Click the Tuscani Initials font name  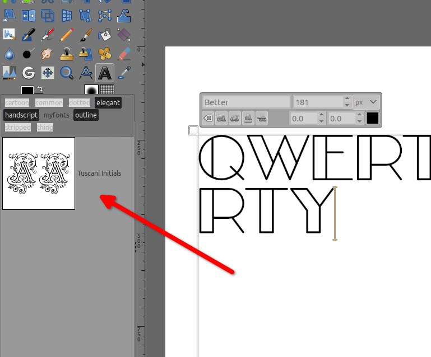[x=99, y=173]
